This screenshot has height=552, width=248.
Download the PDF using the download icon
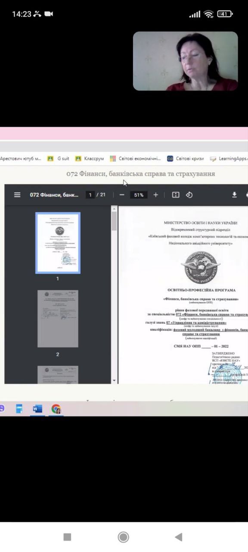(235, 195)
